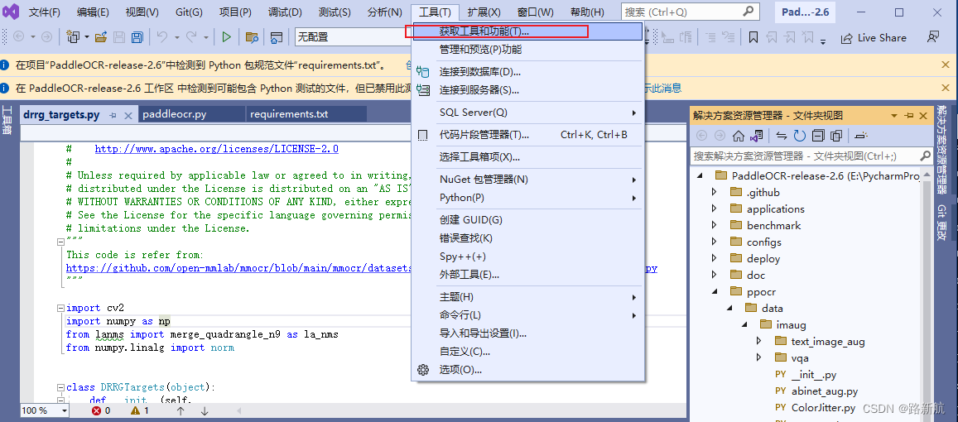Select abinet_aug.py in the file tree

pos(825,391)
